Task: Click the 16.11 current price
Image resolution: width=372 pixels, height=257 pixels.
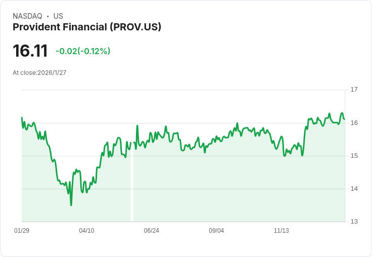Action: [30, 51]
